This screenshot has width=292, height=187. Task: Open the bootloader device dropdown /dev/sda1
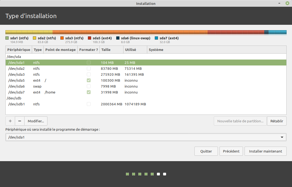click(146, 137)
